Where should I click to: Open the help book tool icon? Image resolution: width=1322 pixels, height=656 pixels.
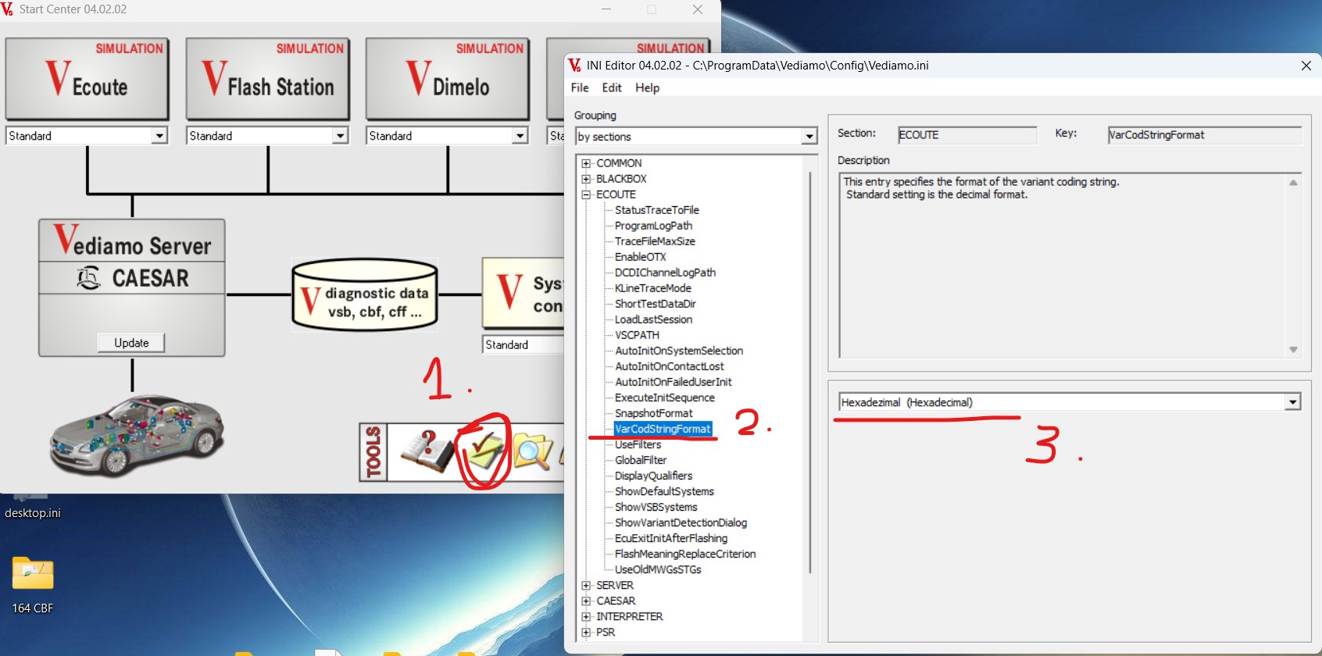425,451
